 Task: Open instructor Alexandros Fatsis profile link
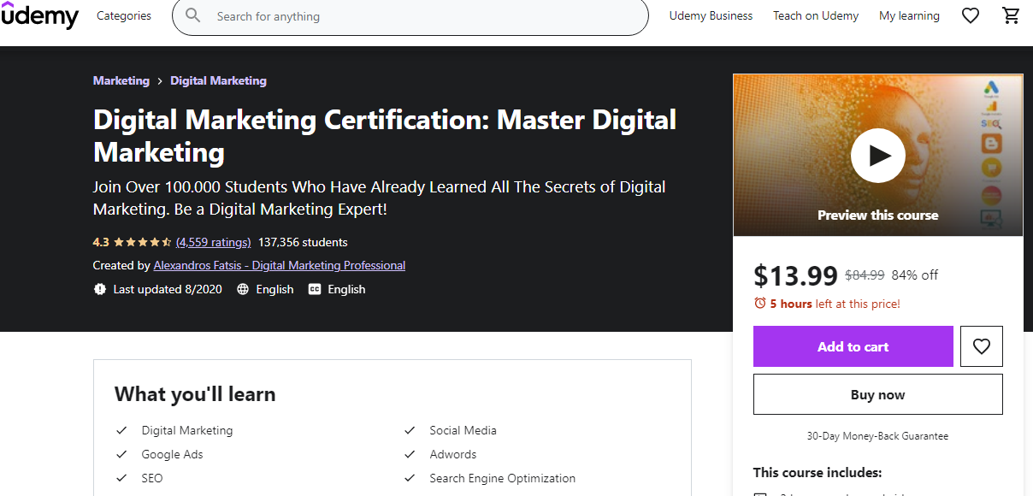[x=280, y=265]
